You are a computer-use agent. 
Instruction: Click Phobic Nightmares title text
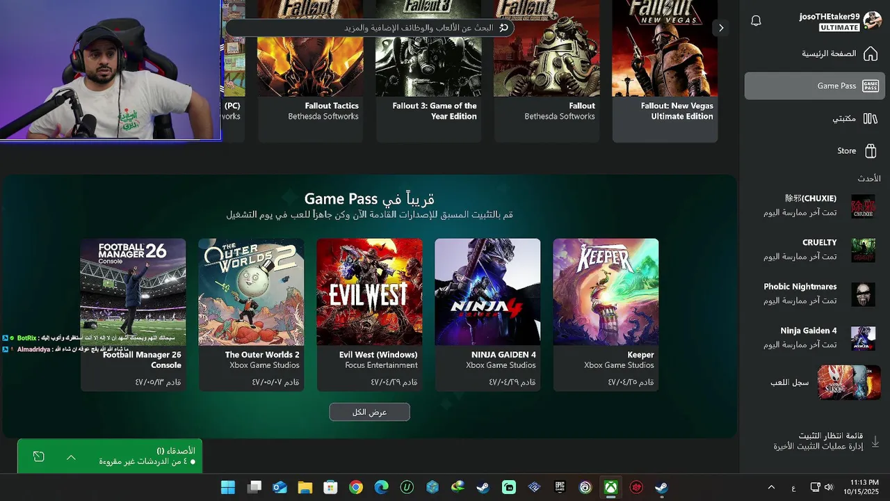[800, 287]
